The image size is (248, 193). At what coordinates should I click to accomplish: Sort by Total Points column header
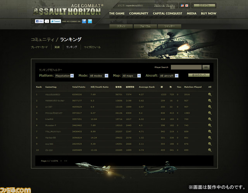point(79,87)
